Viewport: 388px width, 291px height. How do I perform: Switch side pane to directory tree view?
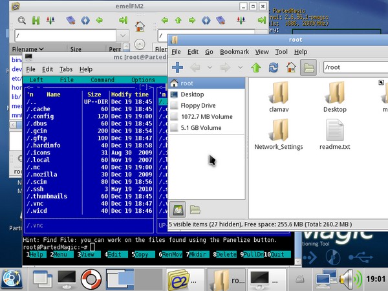(195, 209)
